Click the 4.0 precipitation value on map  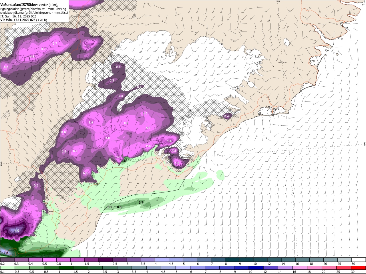pos(17,231)
